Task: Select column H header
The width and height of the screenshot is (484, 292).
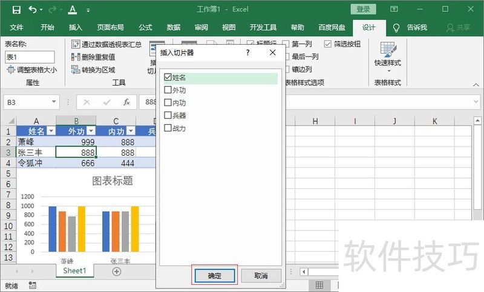Action: point(315,121)
